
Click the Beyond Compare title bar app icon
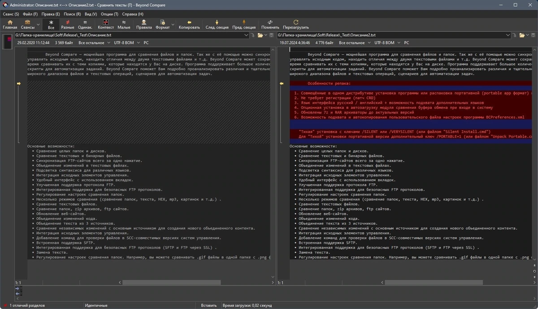pos(5,5)
